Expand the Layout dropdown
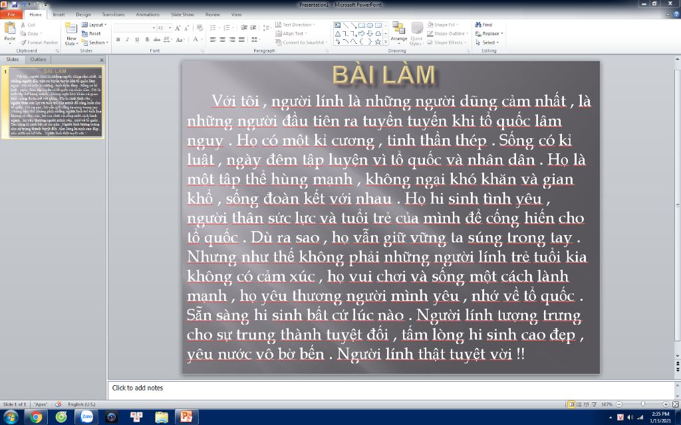The width and height of the screenshot is (681, 425). coord(96,25)
